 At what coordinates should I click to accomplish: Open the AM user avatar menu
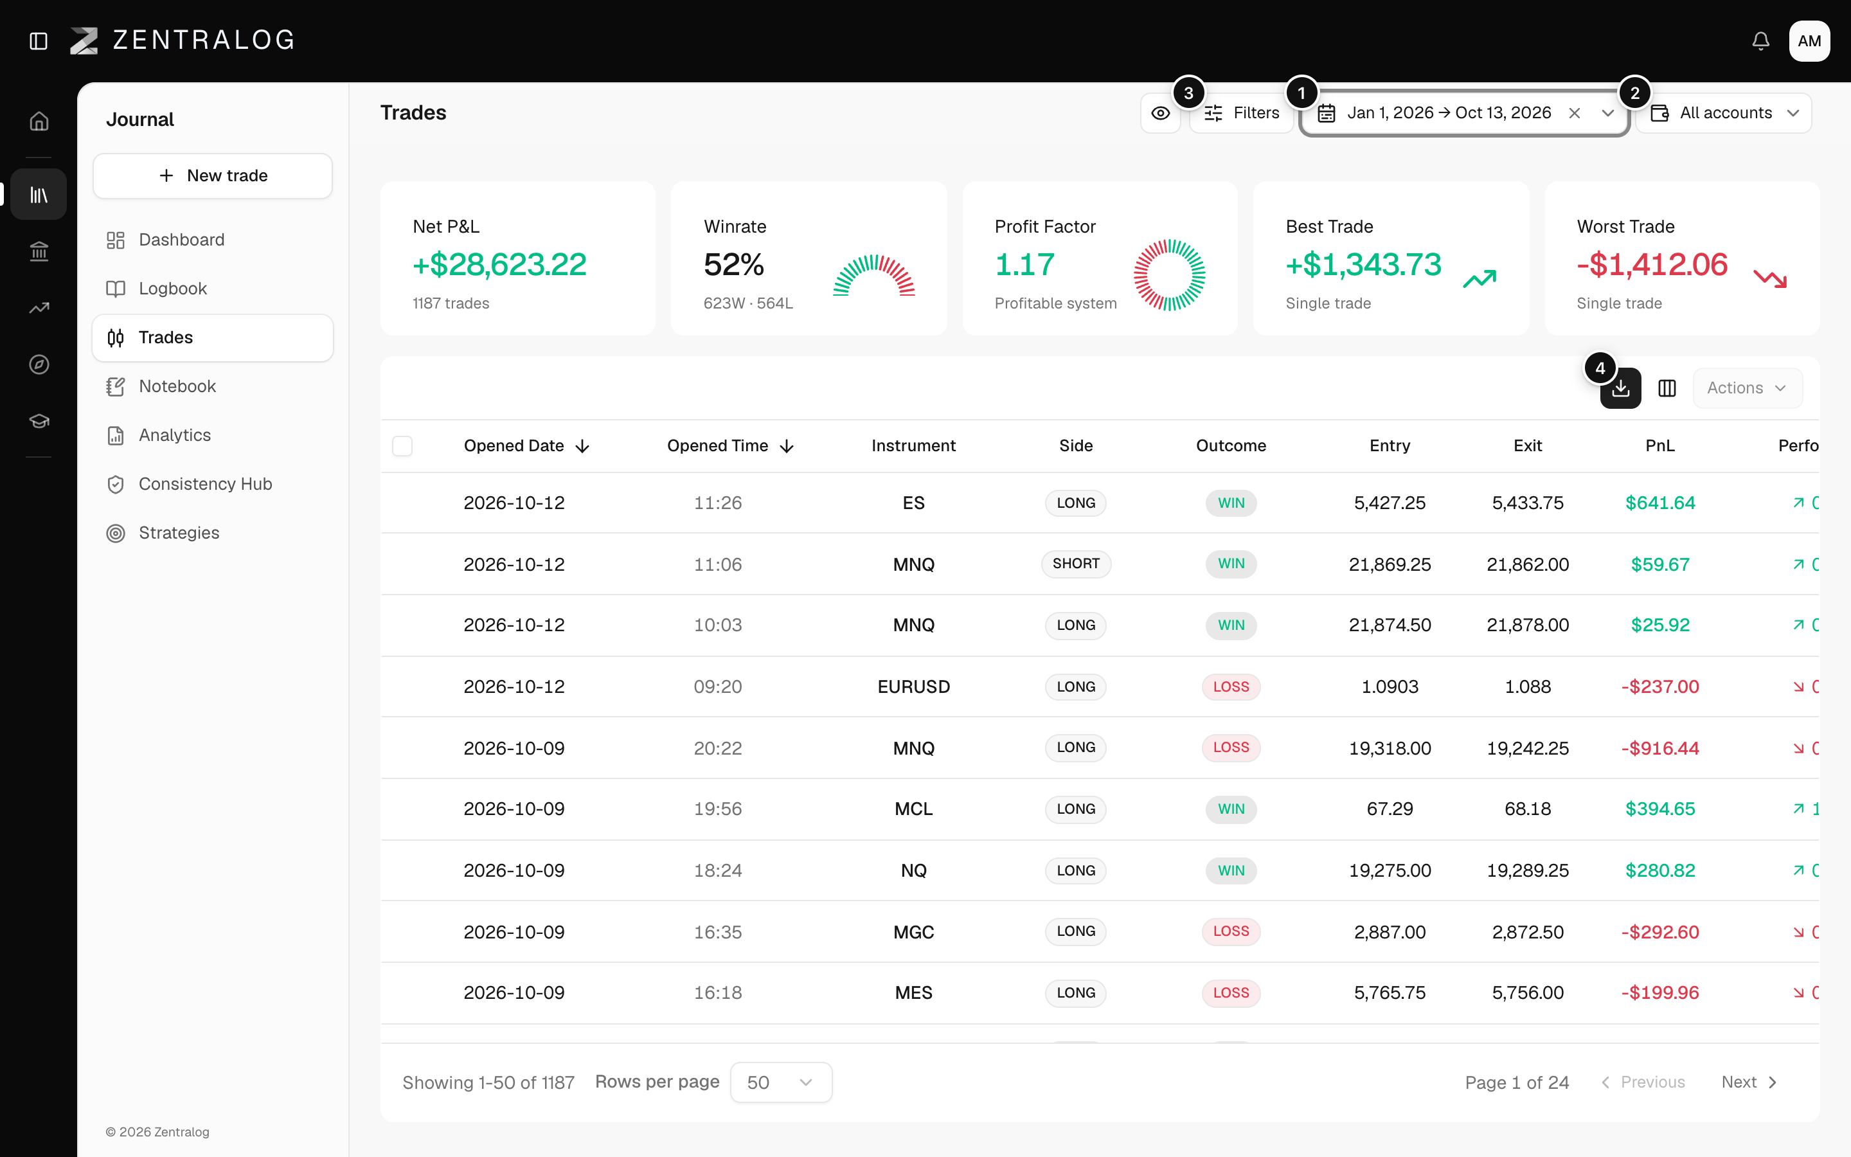(1809, 40)
